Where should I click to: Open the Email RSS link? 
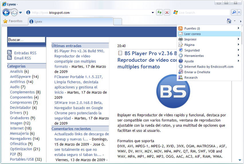tap(23, 58)
